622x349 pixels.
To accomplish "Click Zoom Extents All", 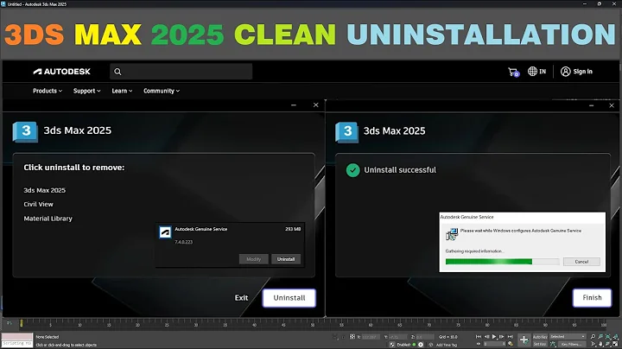I will click(x=615, y=337).
